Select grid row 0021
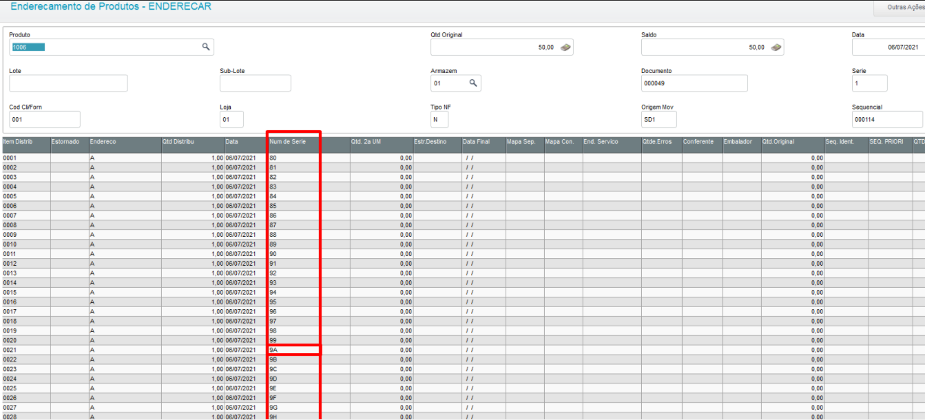This screenshot has width=925, height=420. tap(462, 350)
